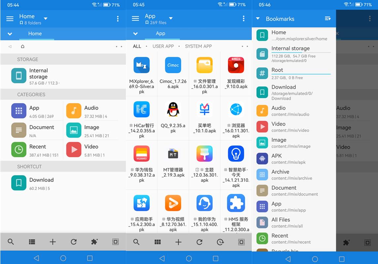Expand the Home title dropdown

[45, 18]
